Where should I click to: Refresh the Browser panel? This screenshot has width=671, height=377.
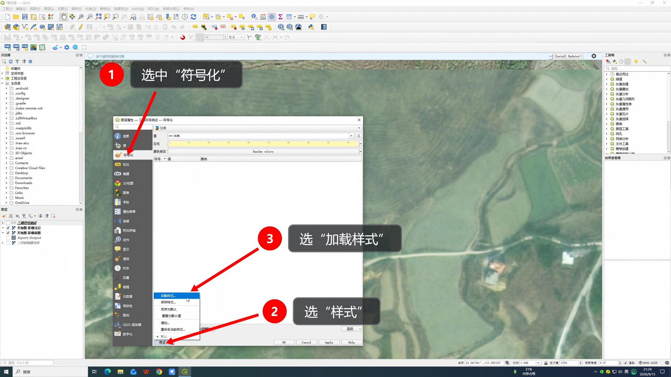click(x=11, y=62)
